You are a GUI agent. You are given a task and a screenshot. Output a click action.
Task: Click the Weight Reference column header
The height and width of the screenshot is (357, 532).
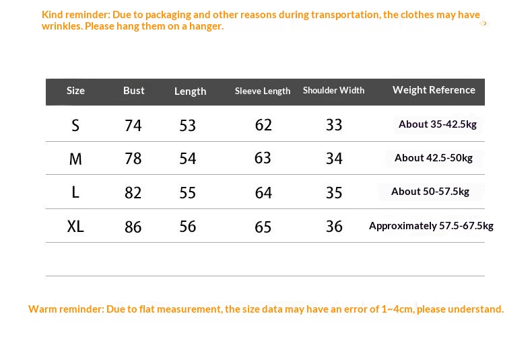click(434, 90)
